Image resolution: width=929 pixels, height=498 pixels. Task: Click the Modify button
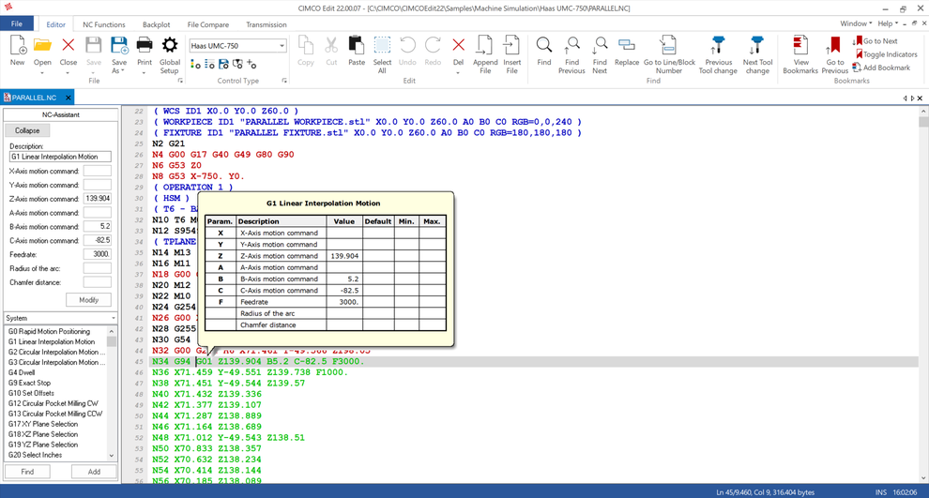click(x=89, y=299)
